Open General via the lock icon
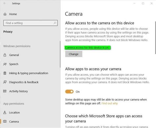The image size is (156, 128). [5, 55]
